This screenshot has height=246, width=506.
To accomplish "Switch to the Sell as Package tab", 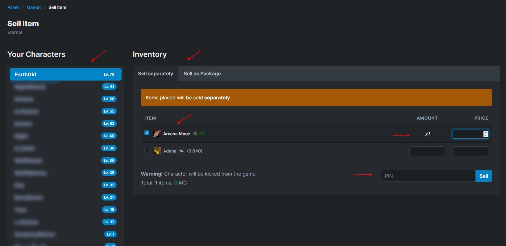I will [202, 74].
